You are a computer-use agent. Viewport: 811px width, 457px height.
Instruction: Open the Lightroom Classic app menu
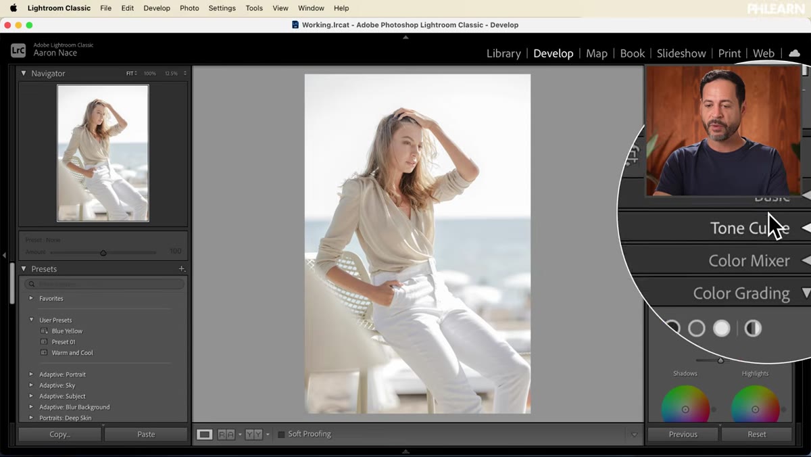coord(59,8)
